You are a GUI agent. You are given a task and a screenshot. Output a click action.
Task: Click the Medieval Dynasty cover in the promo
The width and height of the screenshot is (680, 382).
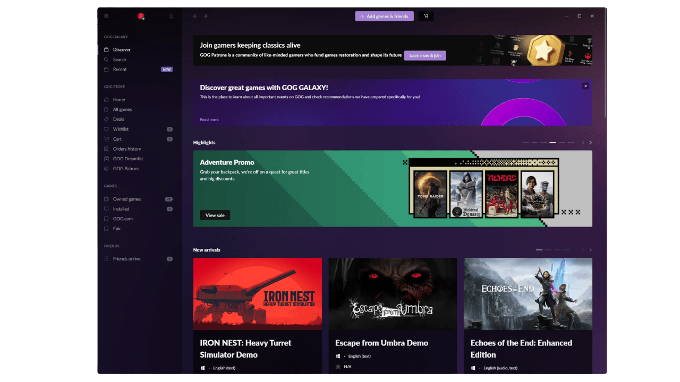(466, 194)
